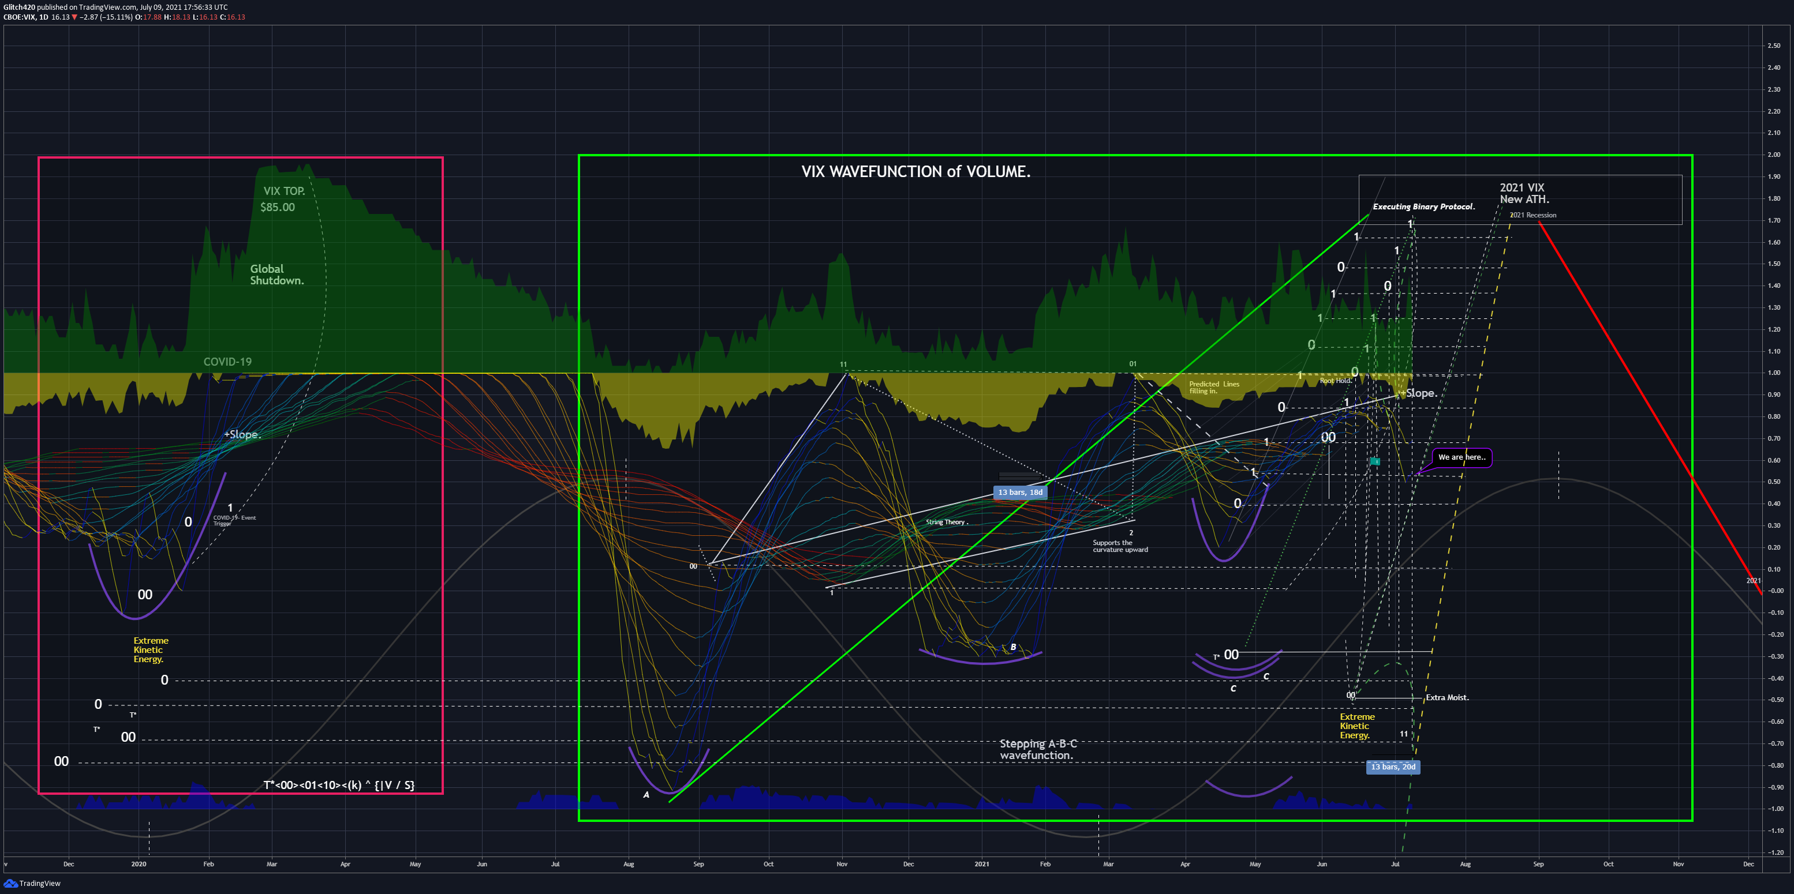Click the 'COVID-19- Event Trigger' small note
This screenshot has width=1794, height=894.
coord(234,520)
